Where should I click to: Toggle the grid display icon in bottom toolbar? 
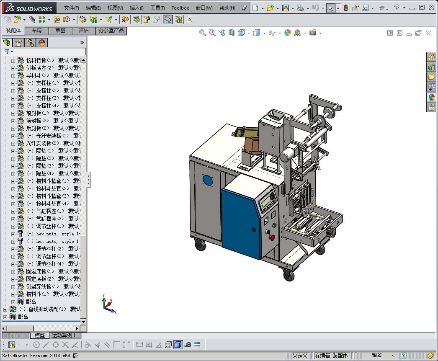(x=149, y=345)
